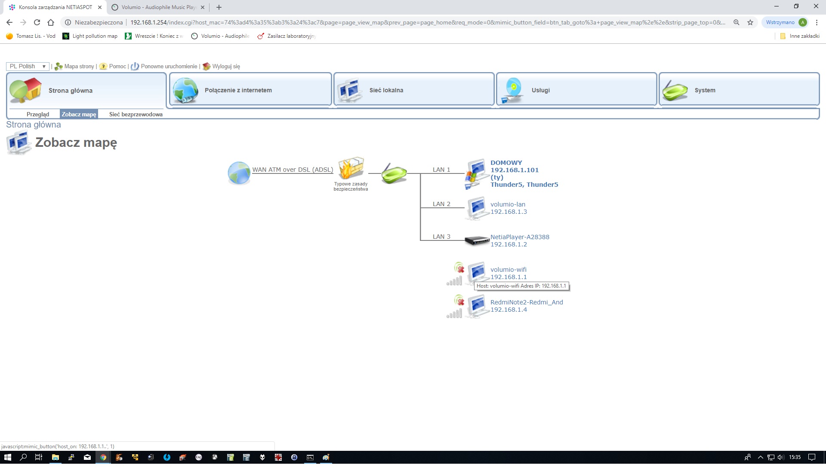Reload the page with browser refresh icon
Screen dimensions: 826x471
(37, 22)
